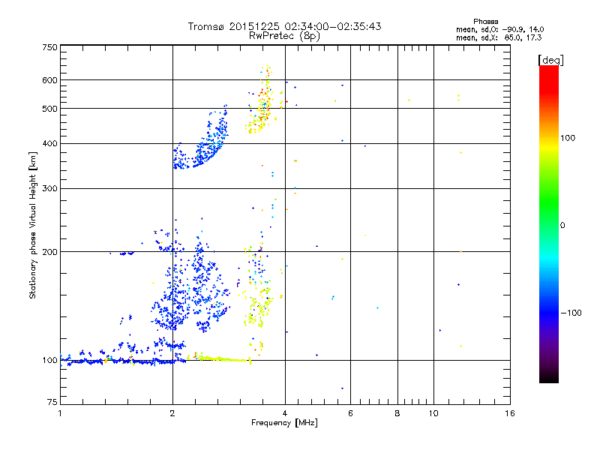600x450 pixels.
Task: Click the y-axis tick label '600'
Action: [x=49, y=80]
